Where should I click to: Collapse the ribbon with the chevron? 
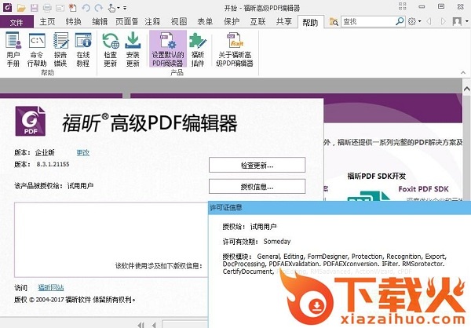[463, 73]
